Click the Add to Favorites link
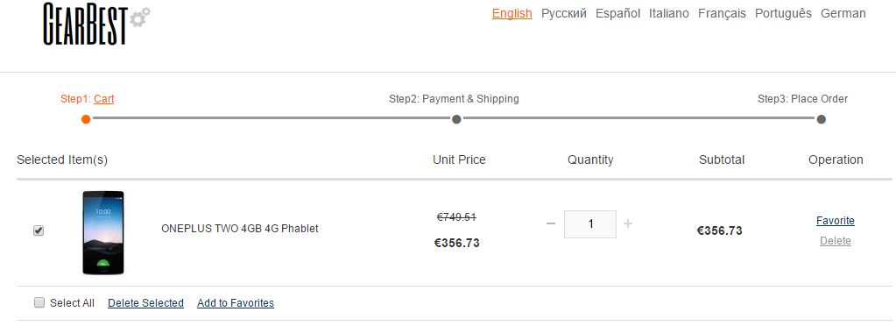Image resolution: width=896 pixels, height=326 pixels. point(236,302)
